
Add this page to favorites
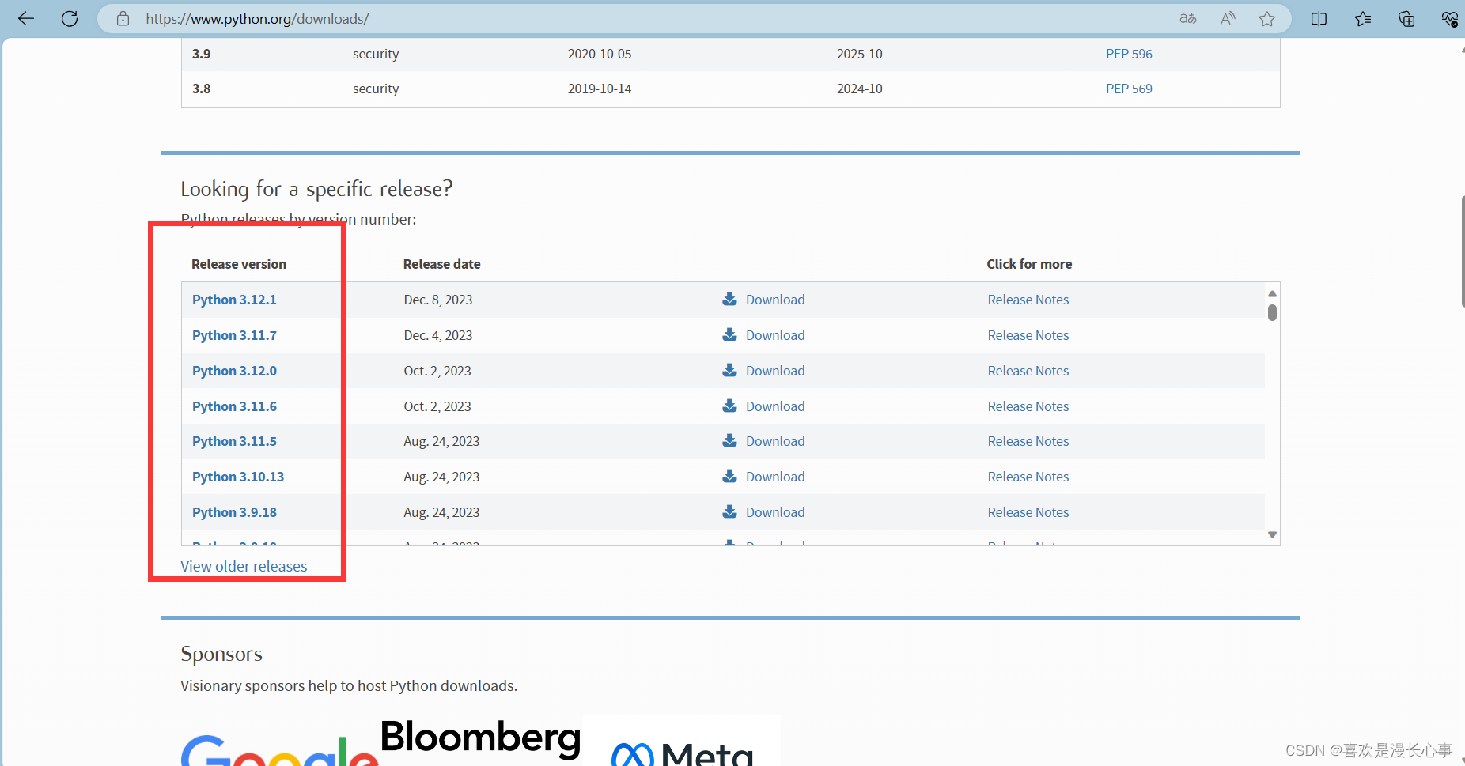[x=1267, y=19]
